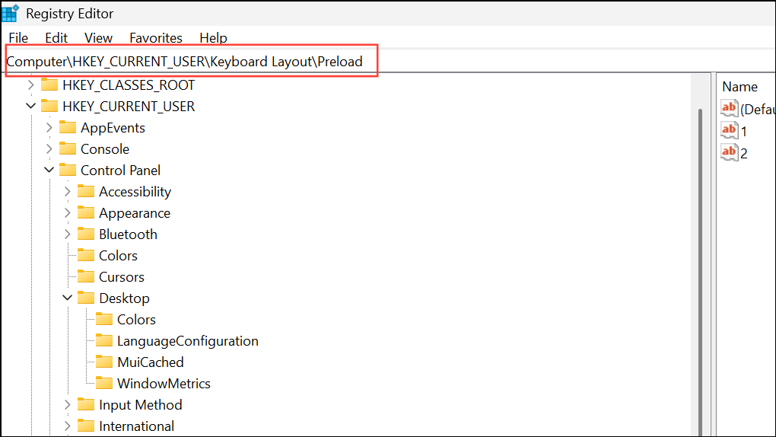Select the HKEY_CLASSES_ROOT key label
The image size is (776, 437).
(x=129, y=85)
